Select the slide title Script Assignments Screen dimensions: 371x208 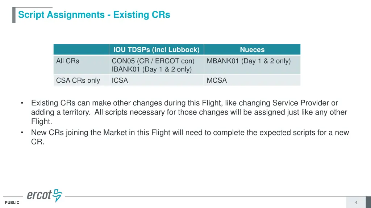click(x=94, y=14)
